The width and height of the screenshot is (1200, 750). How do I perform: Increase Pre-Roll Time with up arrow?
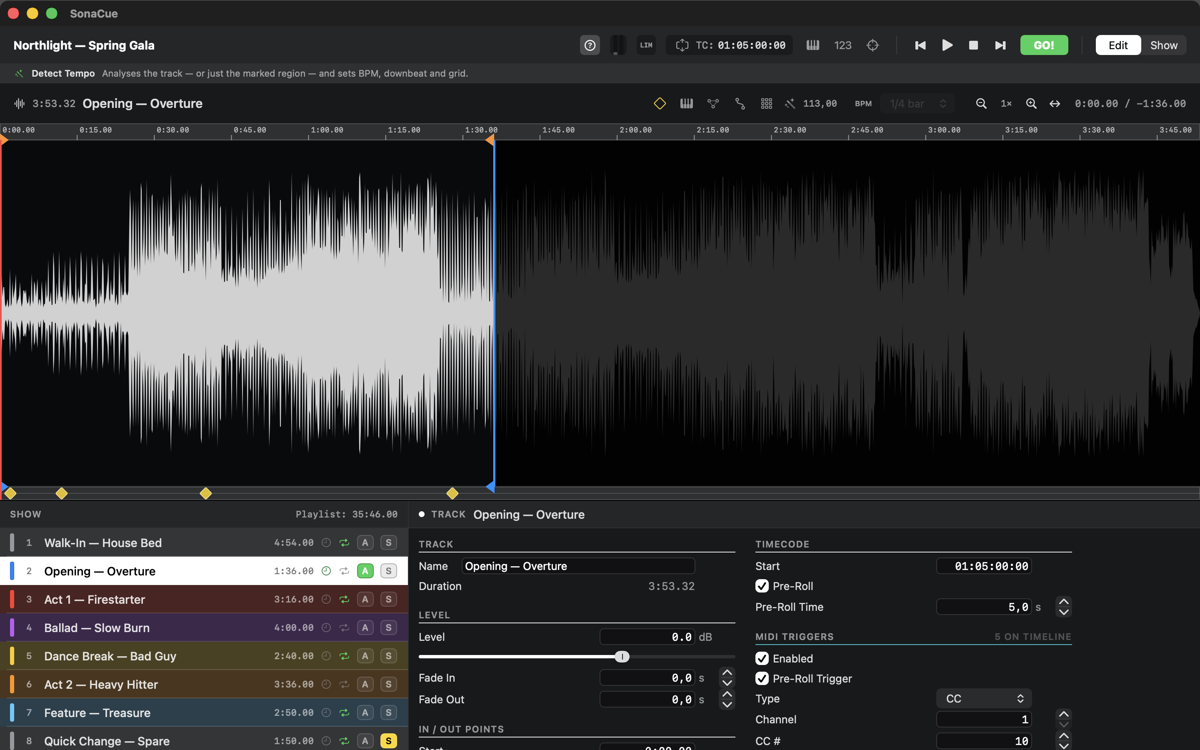1063,602
